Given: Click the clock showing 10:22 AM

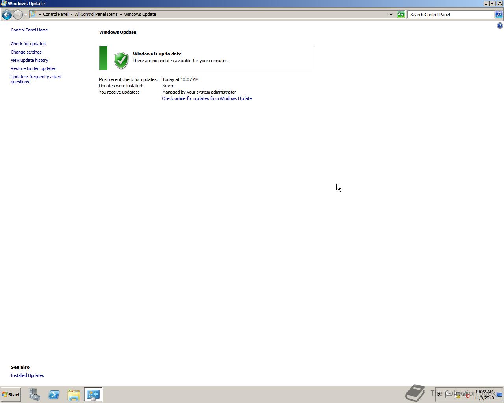Looking at the screenshot, I should click(484, 395).
